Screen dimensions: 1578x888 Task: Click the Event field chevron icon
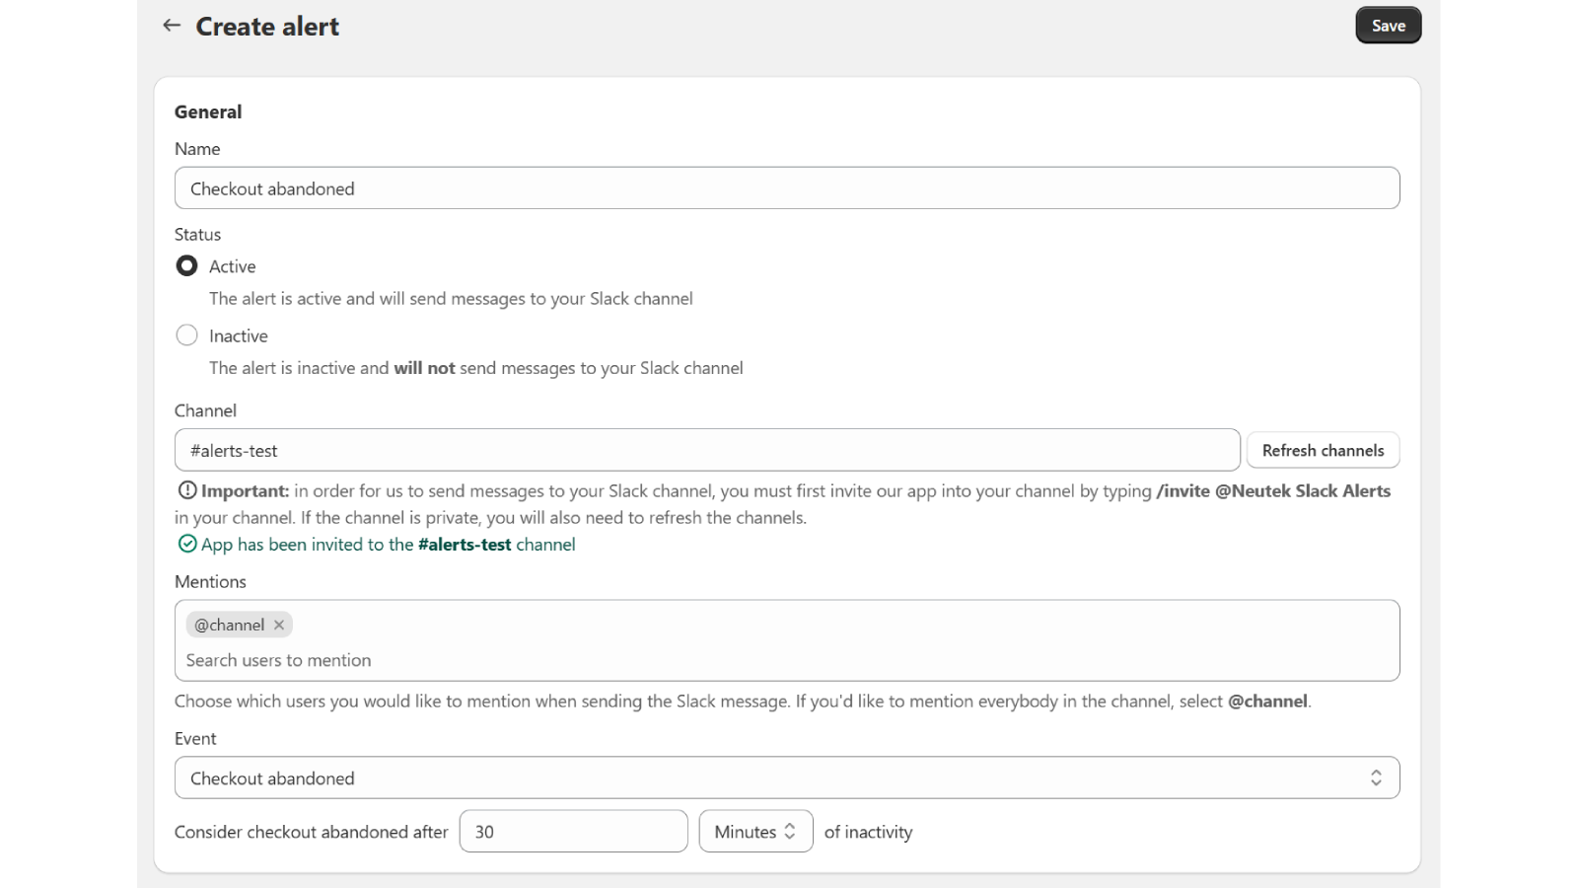coord(1378,777)
